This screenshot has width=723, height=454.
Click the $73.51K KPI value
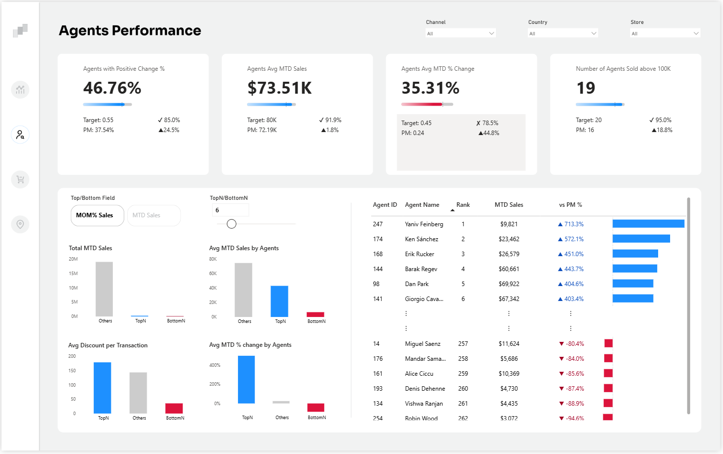[279, 88]
